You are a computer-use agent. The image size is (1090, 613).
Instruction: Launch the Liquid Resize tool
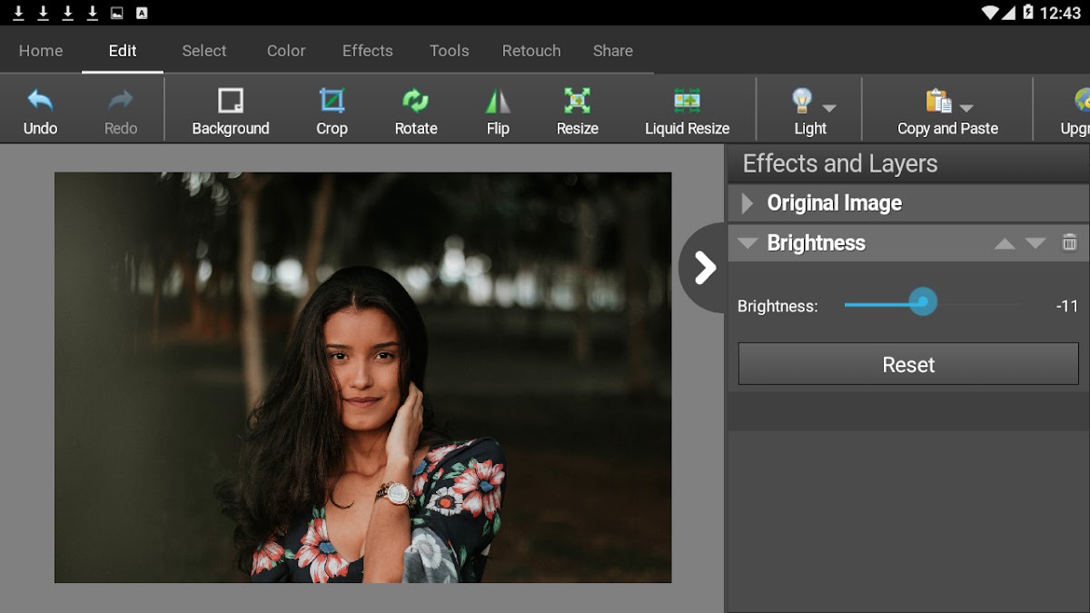[687, 111]
